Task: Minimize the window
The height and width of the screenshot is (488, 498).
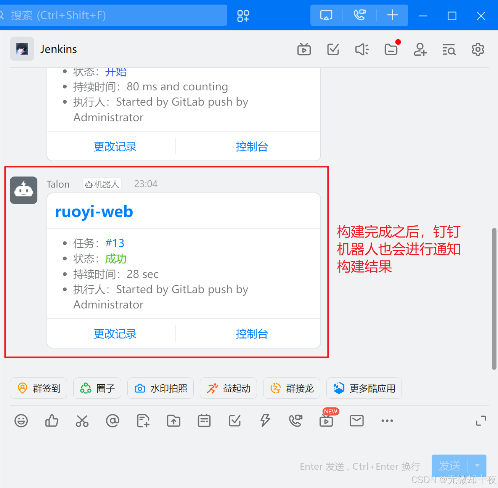Action: [423, 16]
